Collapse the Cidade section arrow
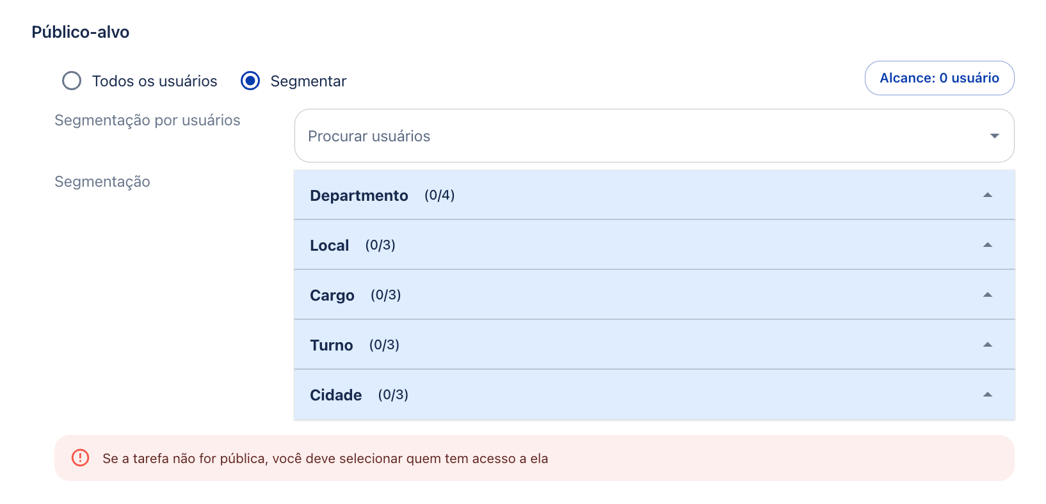Screen dimensions: 1046x504 pos(988,395)
